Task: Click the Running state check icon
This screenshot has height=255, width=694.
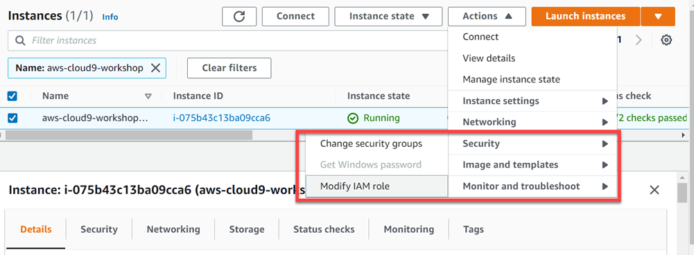Action: click(353, 118)
